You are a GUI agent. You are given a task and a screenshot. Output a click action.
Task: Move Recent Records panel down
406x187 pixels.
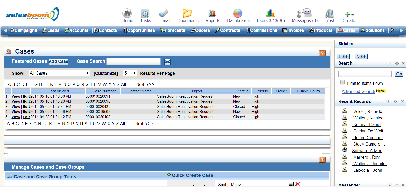(x=395, y=101)
